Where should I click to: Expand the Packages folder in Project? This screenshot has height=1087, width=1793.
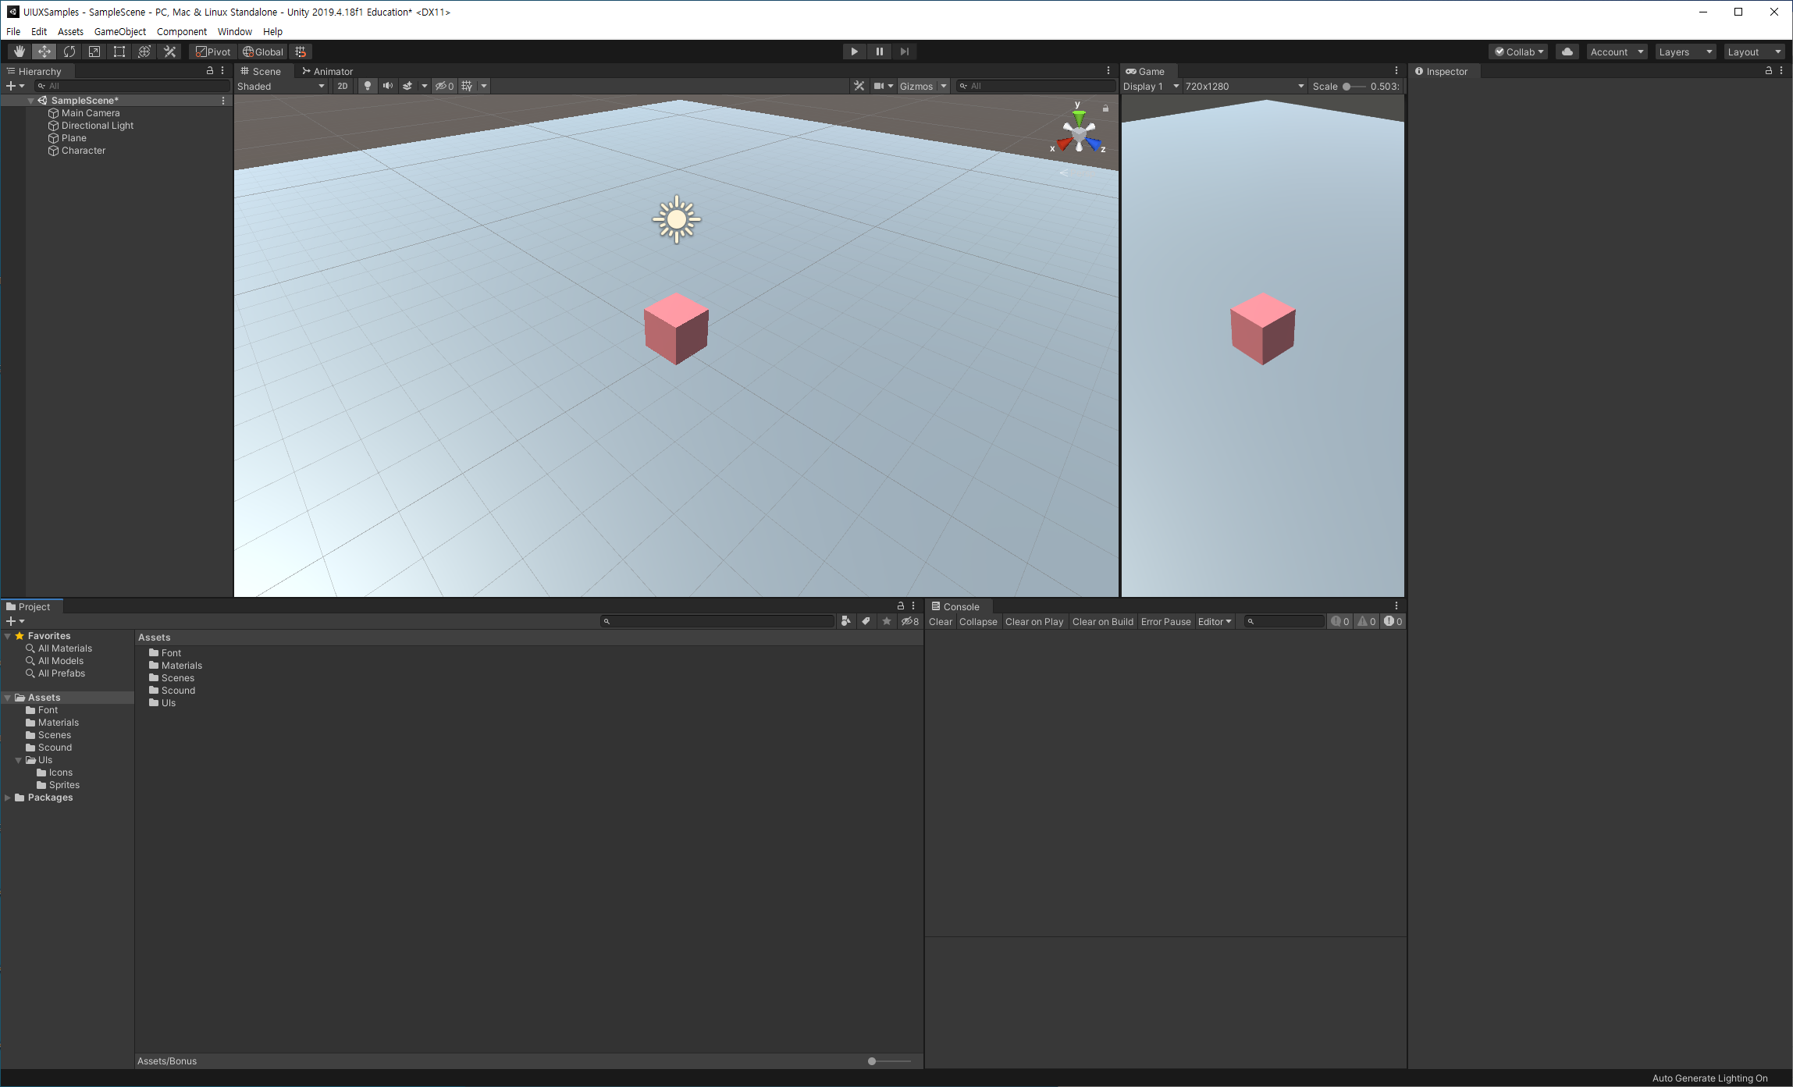(8, 797)
